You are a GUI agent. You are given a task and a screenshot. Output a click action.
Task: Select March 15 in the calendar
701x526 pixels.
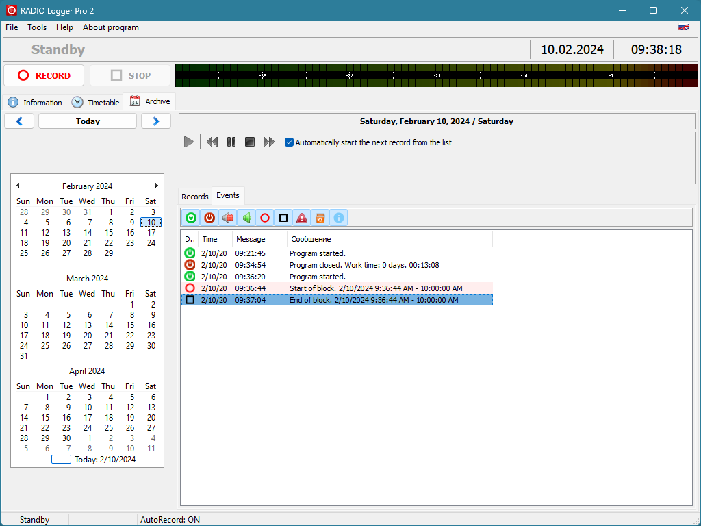point(130,325)
